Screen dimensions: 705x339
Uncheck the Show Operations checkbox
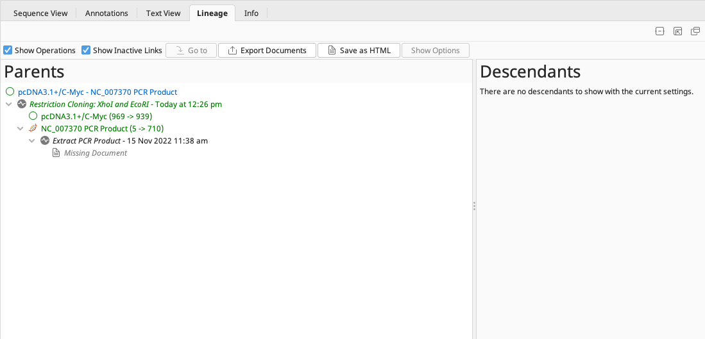(x=8, y=50)
